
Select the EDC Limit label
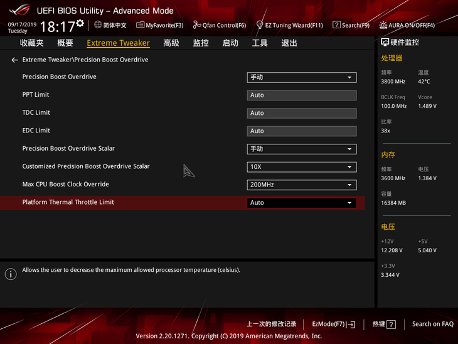(36, 131)
